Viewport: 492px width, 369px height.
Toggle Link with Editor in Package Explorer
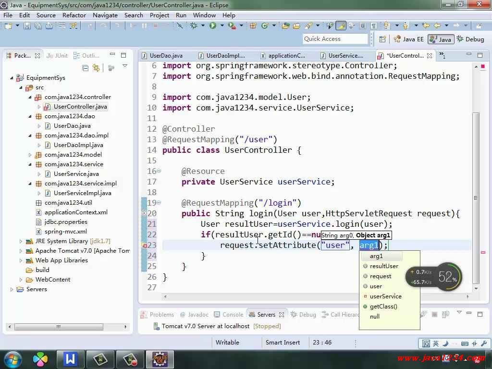pos(96,68)
